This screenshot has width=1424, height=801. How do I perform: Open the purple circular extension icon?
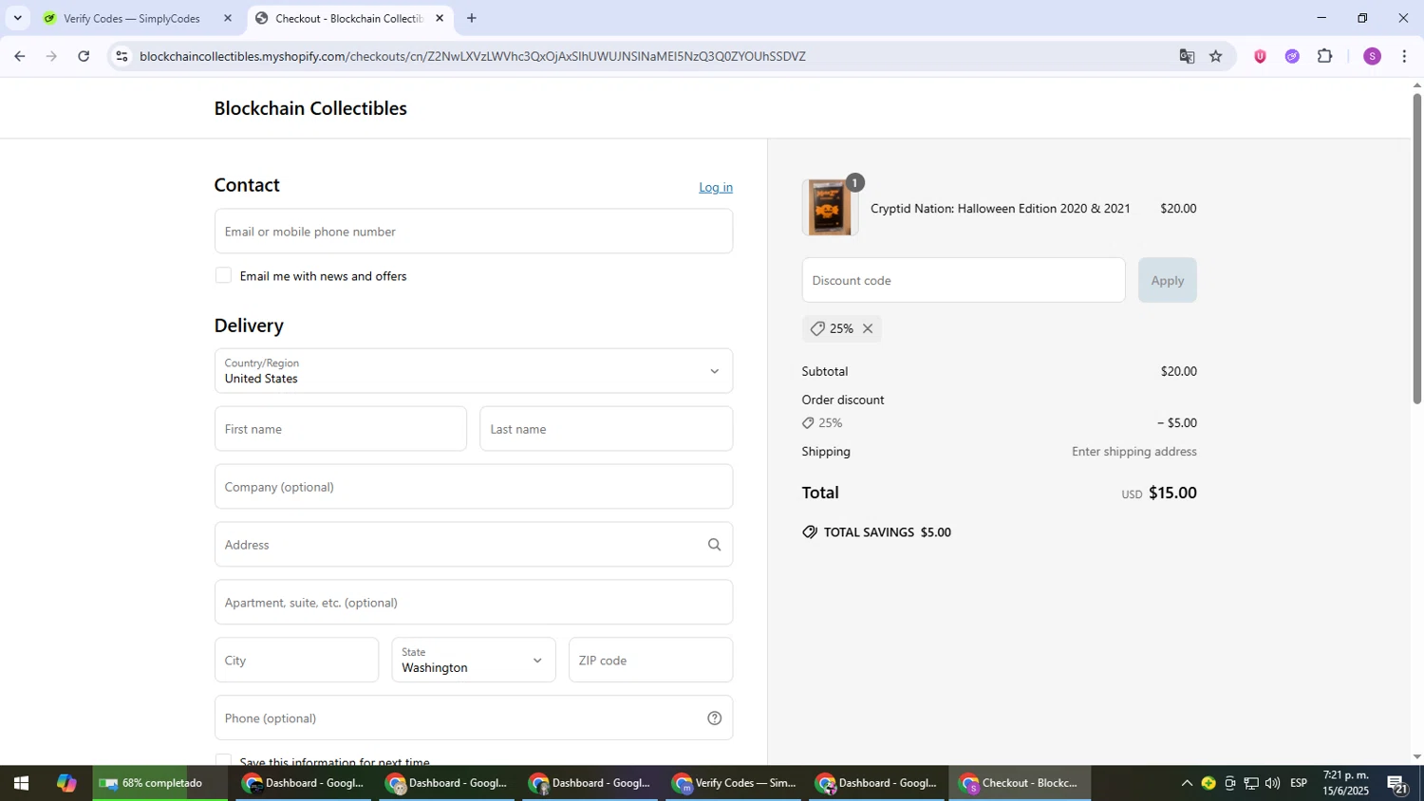point(1292,56)
